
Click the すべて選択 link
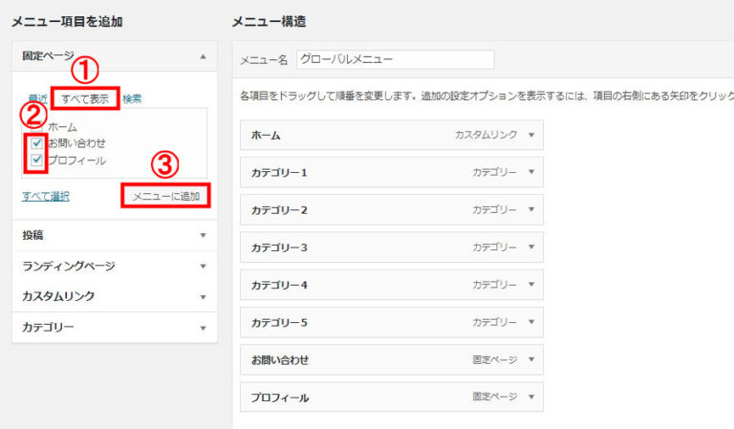pyautogui.click(x=45, y=197)
